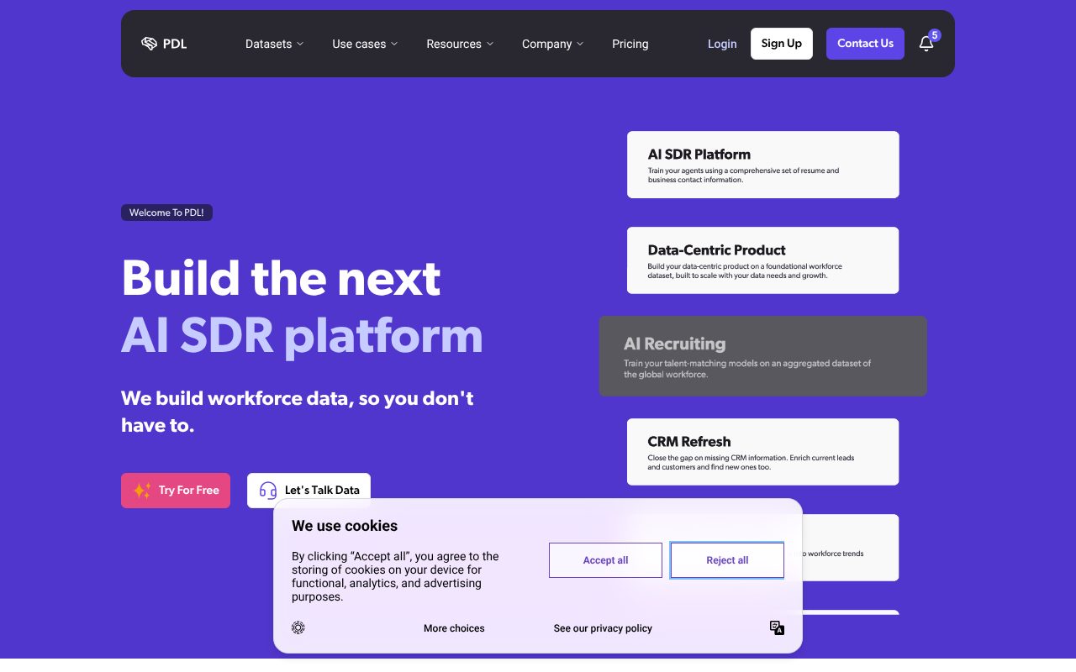The width and height of the screenshot is (1076, 672).
Task: Open the Company nav item
Action: coord(552,44)
